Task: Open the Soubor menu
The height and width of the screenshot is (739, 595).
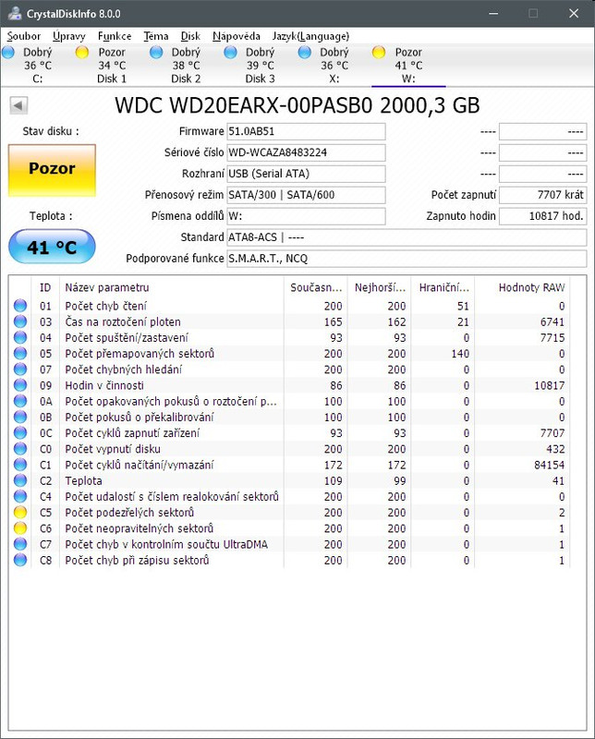Action: (24, 36)
